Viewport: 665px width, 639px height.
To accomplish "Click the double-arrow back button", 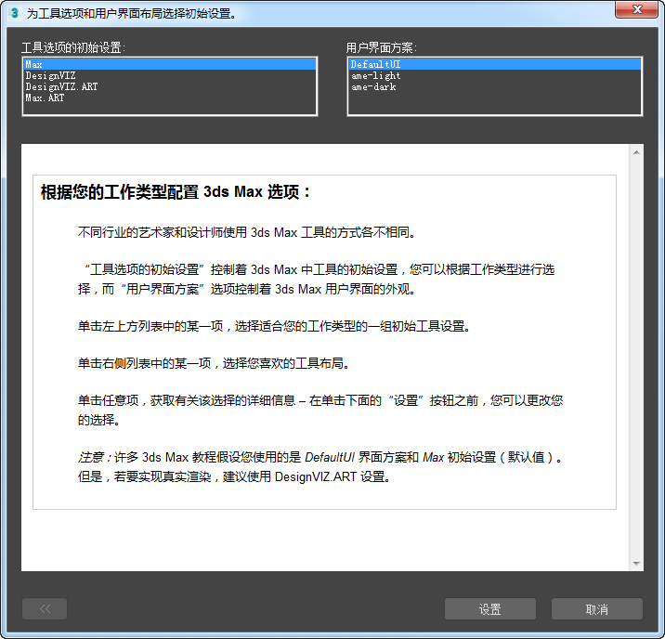I will [45, 609].
